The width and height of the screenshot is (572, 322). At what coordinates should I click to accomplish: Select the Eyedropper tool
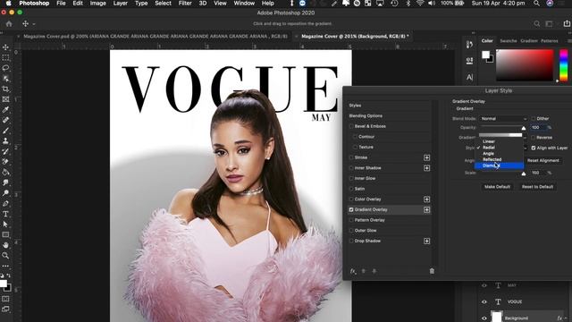tap(5, 109)
